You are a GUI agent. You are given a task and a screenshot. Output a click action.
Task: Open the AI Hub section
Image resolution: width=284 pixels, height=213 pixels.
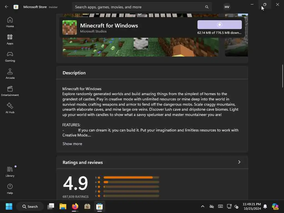click(10, 108)
